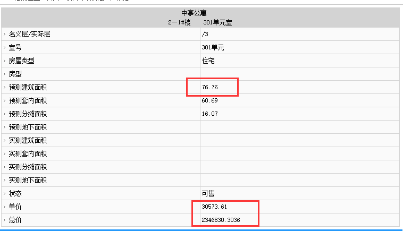
Task: Select the 住宅 house type value
Action: tap(208, 61)
